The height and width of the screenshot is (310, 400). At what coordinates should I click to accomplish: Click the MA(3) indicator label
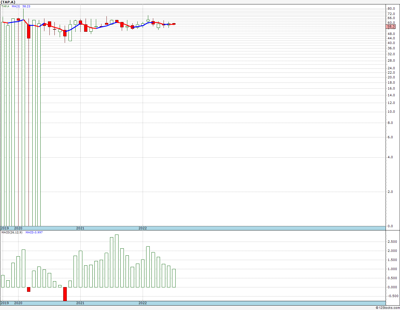pos(16,6)
